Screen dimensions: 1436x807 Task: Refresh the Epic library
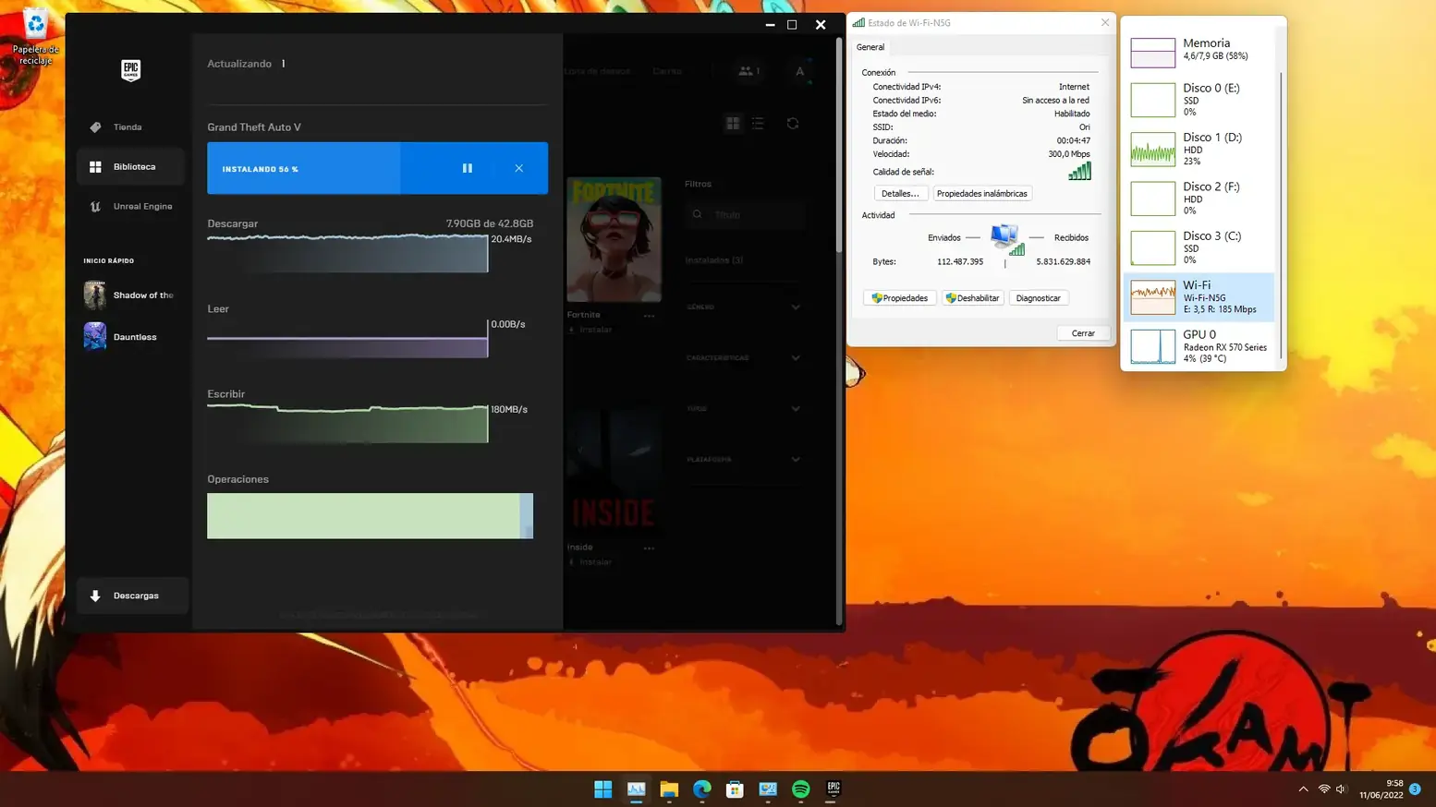click(793, 123)
